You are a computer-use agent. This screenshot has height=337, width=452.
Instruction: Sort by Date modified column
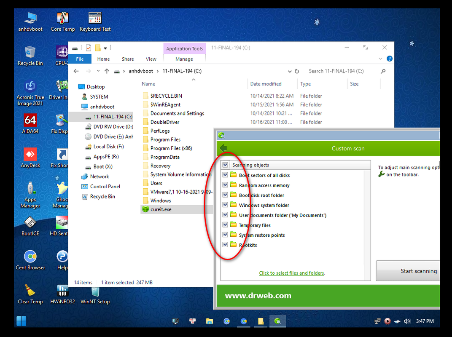(266, 84)
